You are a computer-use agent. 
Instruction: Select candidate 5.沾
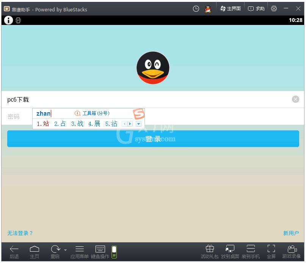click(x=111, y=124)
